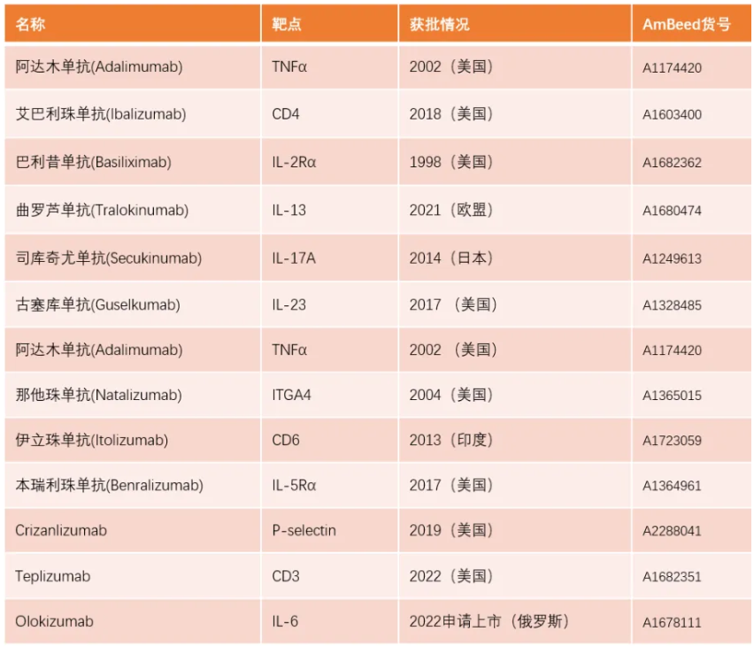Click the 靶点 column header
Viewport: 754px width, 647px height.
287,24
